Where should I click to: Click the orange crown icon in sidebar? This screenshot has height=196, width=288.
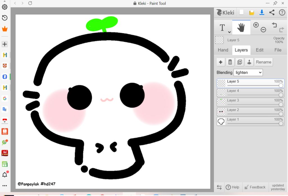point(4,29)
